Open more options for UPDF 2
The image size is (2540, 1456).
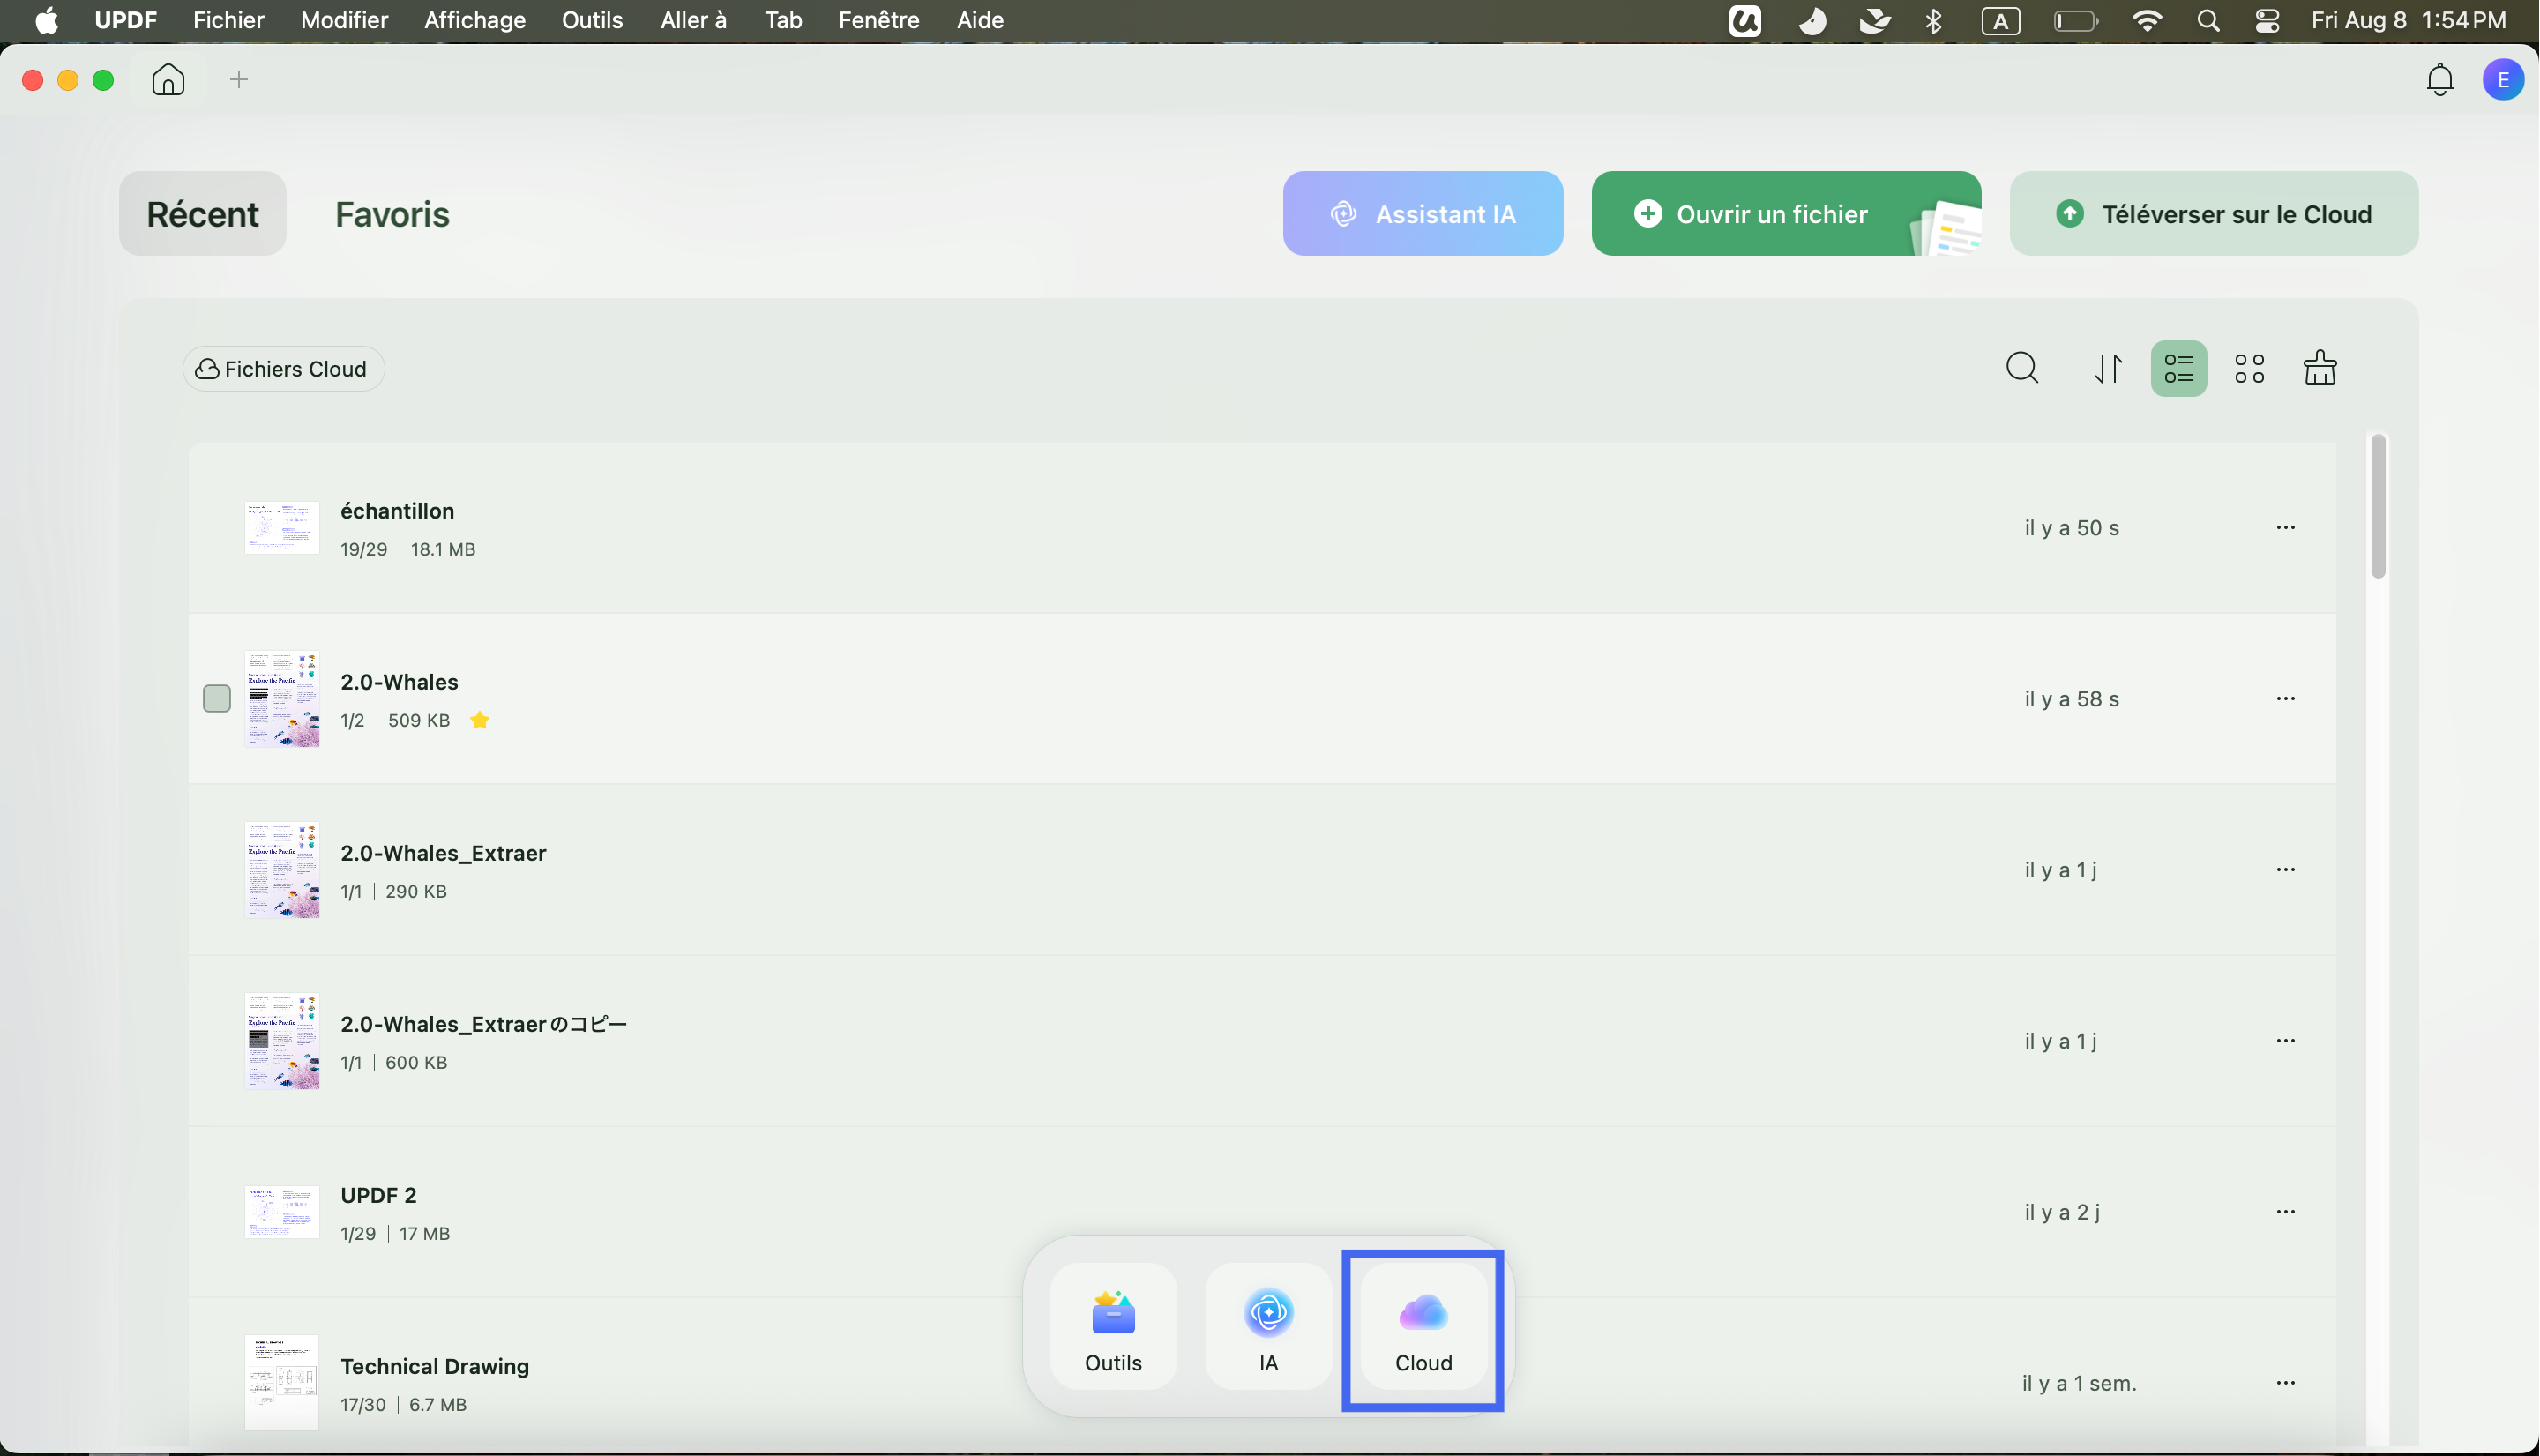2285,1211
